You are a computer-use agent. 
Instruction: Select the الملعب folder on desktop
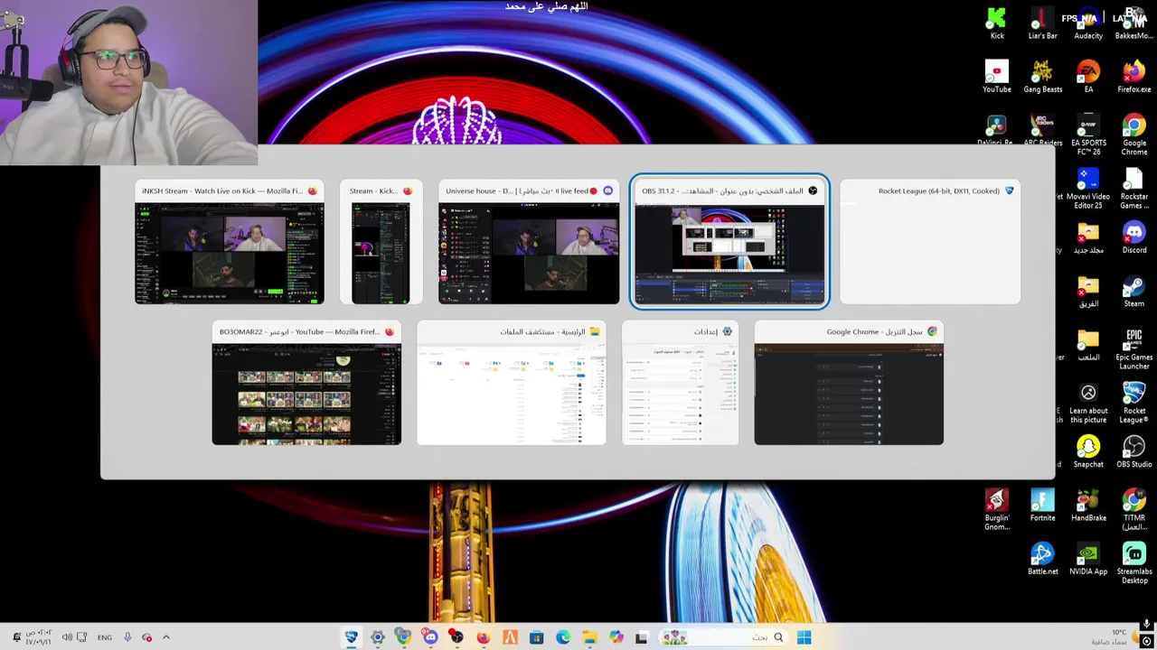point(1088,345)
